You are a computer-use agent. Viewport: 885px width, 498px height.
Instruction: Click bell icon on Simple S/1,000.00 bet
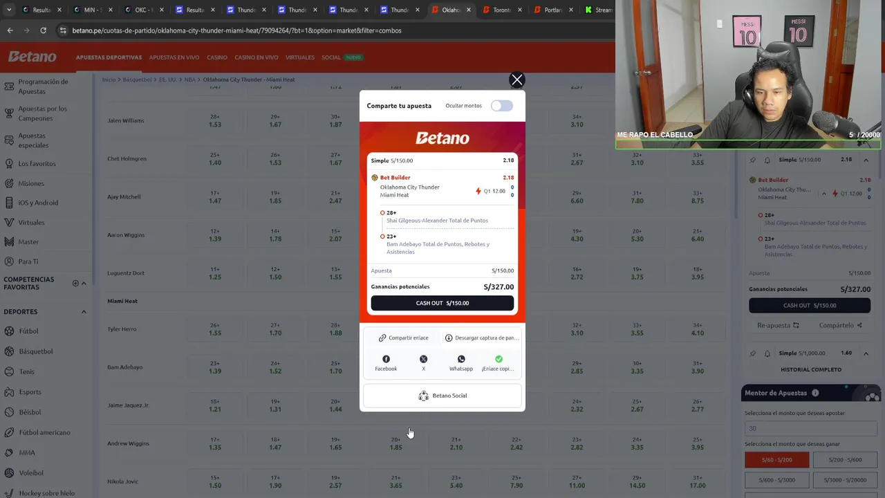pyautogui.click(x=767, y=353)
